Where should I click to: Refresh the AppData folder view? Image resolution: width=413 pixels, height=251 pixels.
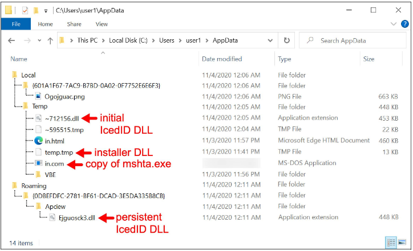coord(287,41)
